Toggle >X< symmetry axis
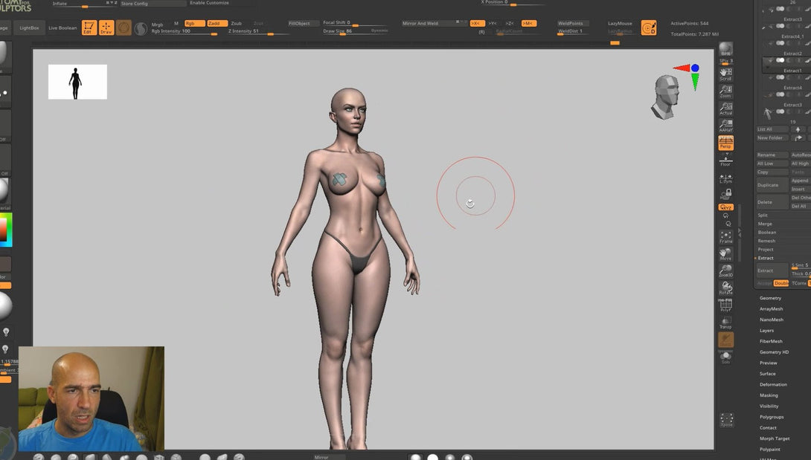 (477, 24)
